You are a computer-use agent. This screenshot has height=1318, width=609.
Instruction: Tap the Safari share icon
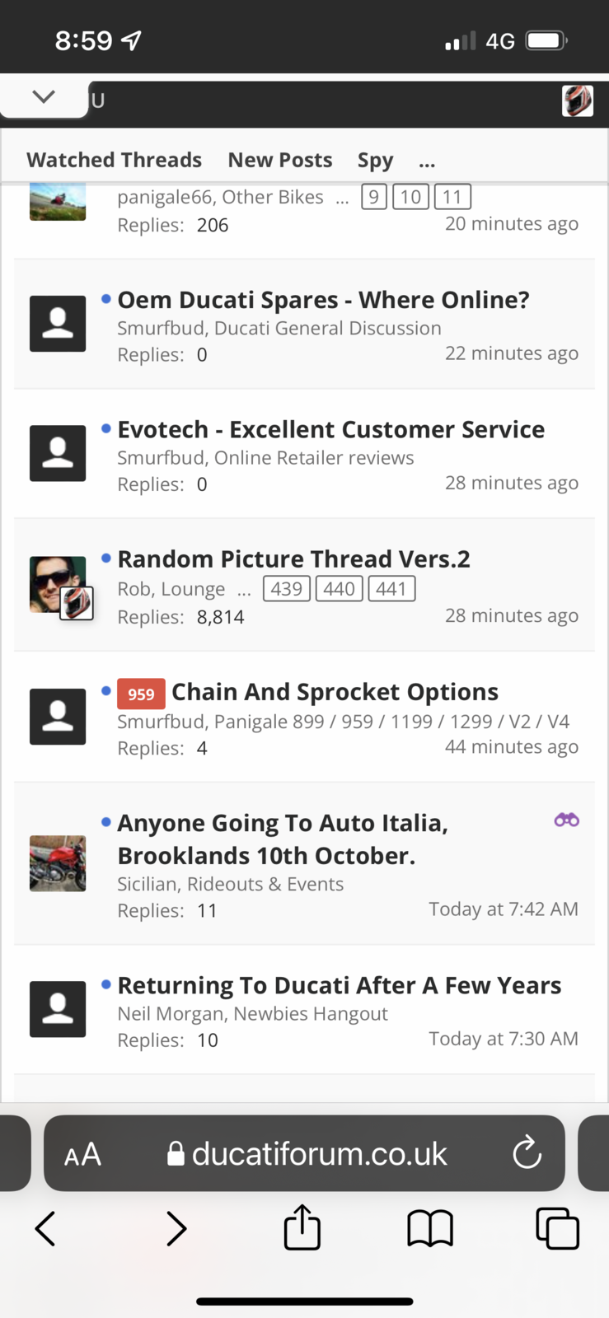point(302,1227)
